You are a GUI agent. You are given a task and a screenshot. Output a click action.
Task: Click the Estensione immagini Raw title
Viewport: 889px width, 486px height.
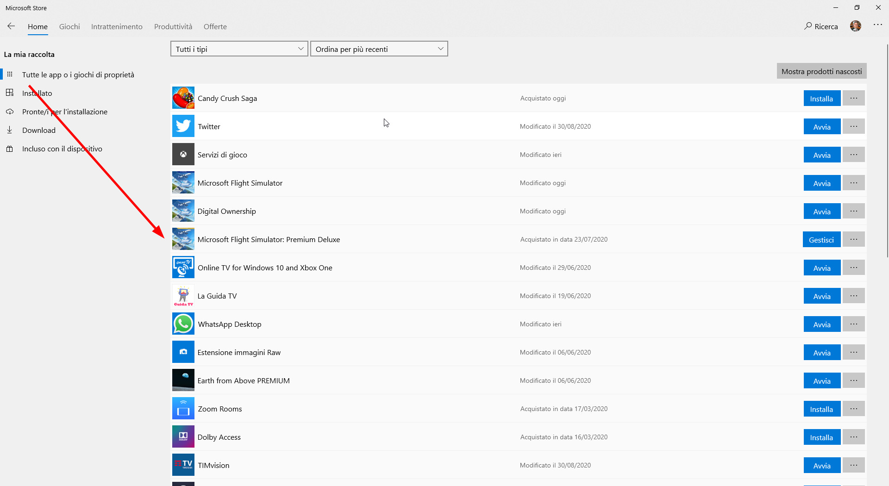pyautogui.click(x=239, y=352)
